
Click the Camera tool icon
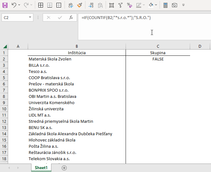[x=175, y=5]
